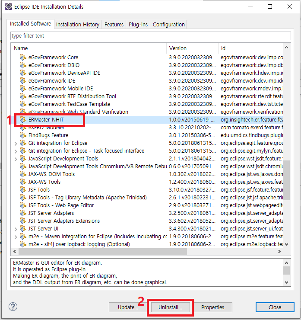Click the Uninstall... button
This screenshot has width=301, height=320.
(x=171, y=307)
